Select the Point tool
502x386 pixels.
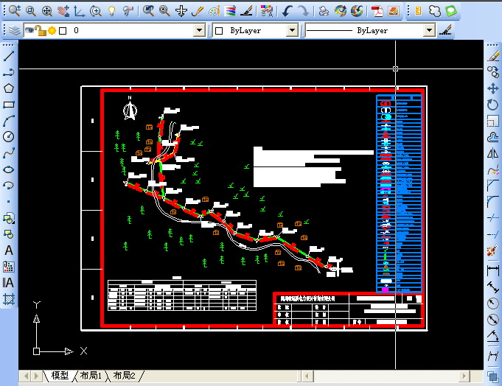[x=9, y=202]
